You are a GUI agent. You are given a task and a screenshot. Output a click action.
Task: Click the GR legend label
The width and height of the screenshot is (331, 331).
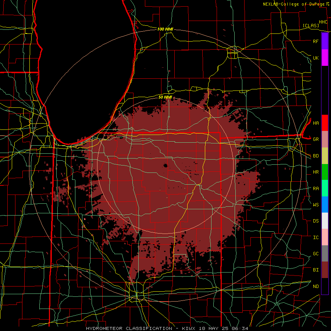click(x=316, y=139)
